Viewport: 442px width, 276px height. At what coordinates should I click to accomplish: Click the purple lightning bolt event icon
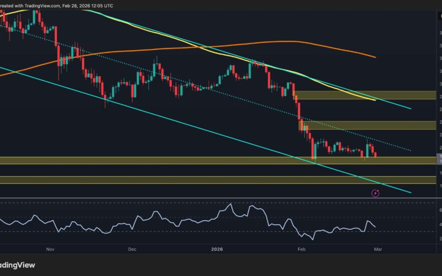[x=375, y=193]
